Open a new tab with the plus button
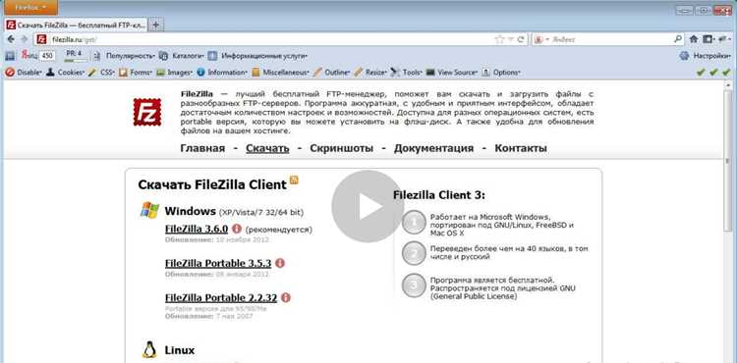Screen dimensions: 737x363 [x=156, y=25]
